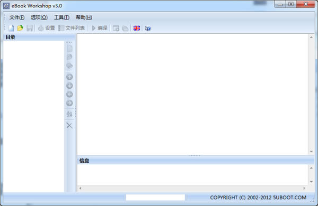
Task: Move directory item up with up arrow
Action: point(69,77)
